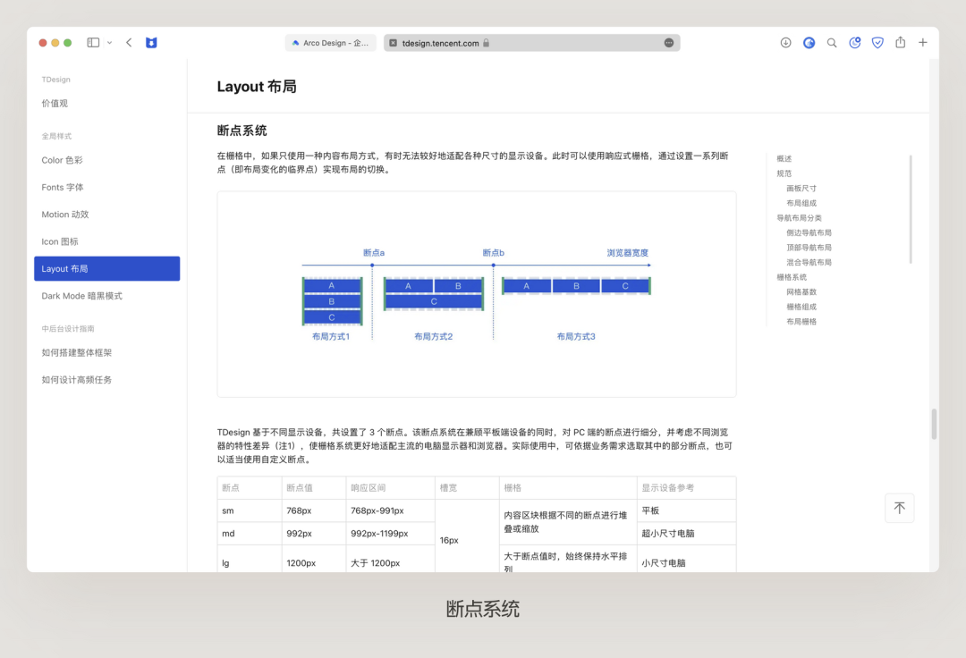This screenshot has width=966, height=658.
Task: Close the tdesign.tencent.com tab via x icon
Action: coord(393,43)
